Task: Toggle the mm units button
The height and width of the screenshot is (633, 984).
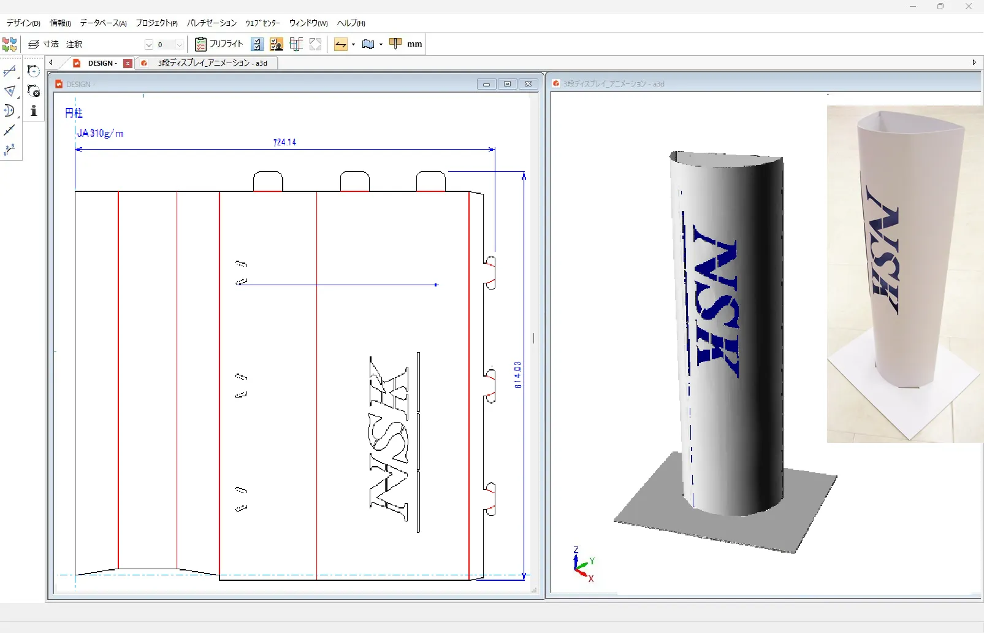Action: [414, 44]
